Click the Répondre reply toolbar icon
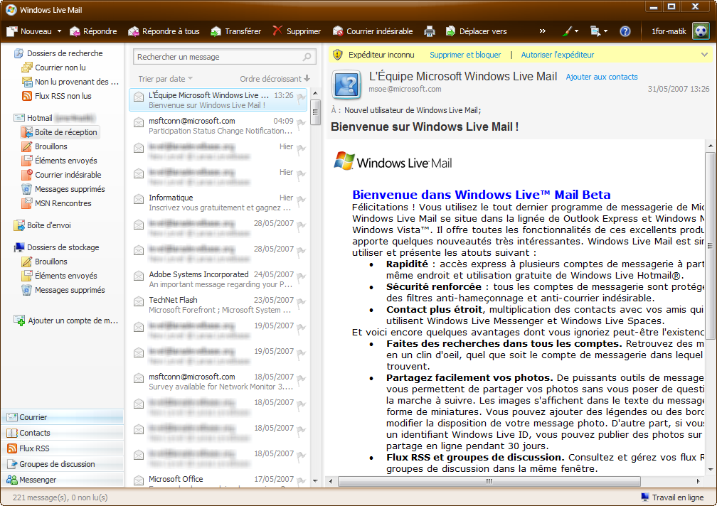717x506 pixels. (75, 31)
